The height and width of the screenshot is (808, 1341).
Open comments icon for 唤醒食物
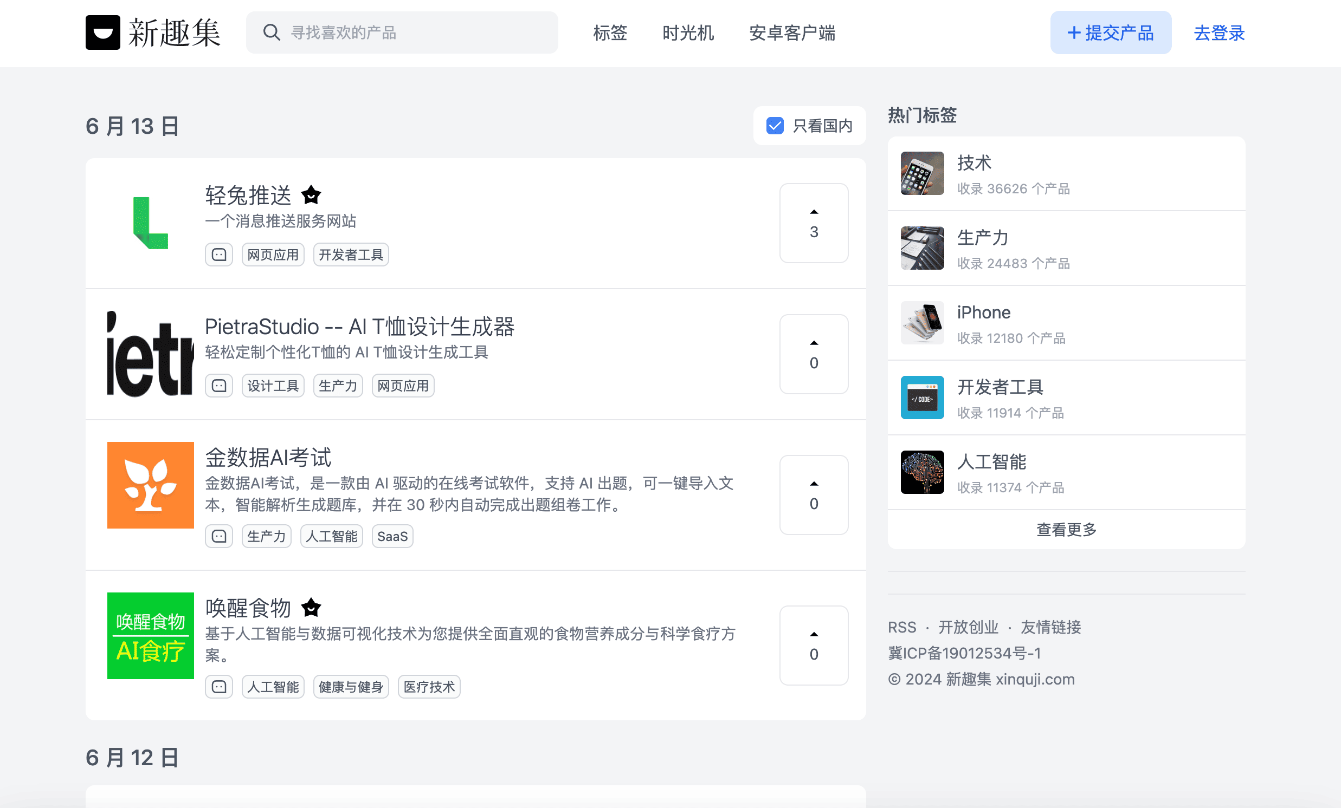(219, 687)
